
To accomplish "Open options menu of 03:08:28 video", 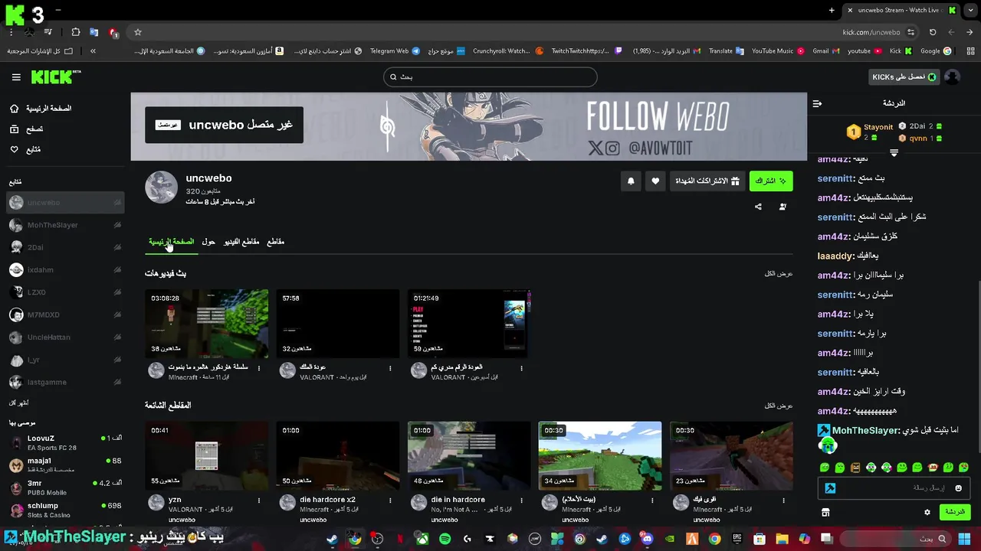I will pyautogui.click(x=259, y=368).
